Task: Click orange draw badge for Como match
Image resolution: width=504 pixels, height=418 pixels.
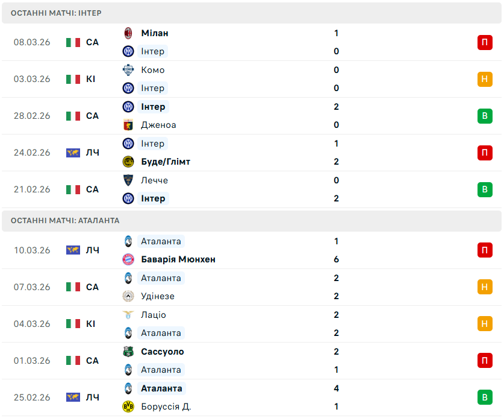Action: (x=485, y=79)
